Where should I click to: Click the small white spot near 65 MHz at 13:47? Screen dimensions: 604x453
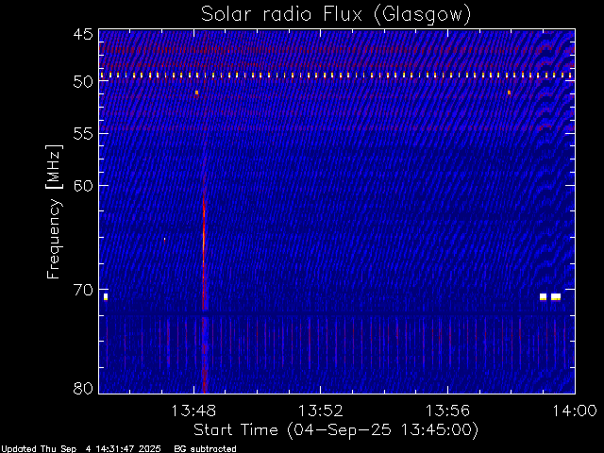(x=164, y=239)
